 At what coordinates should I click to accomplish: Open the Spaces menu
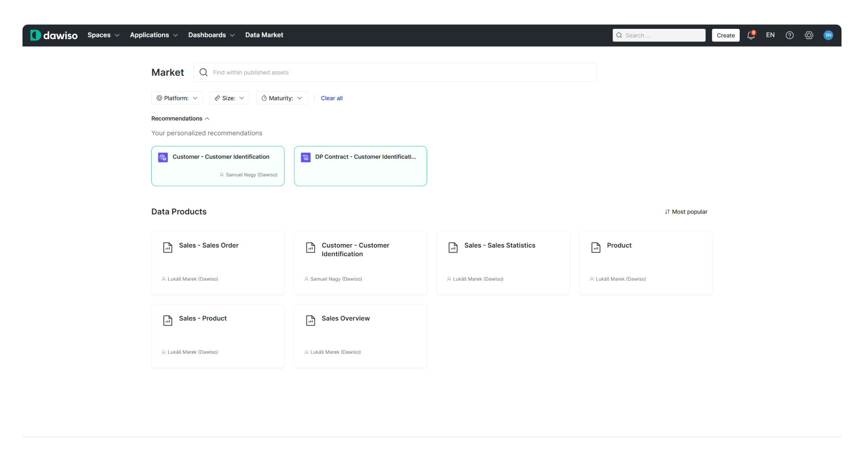click(x=103, y=35)
